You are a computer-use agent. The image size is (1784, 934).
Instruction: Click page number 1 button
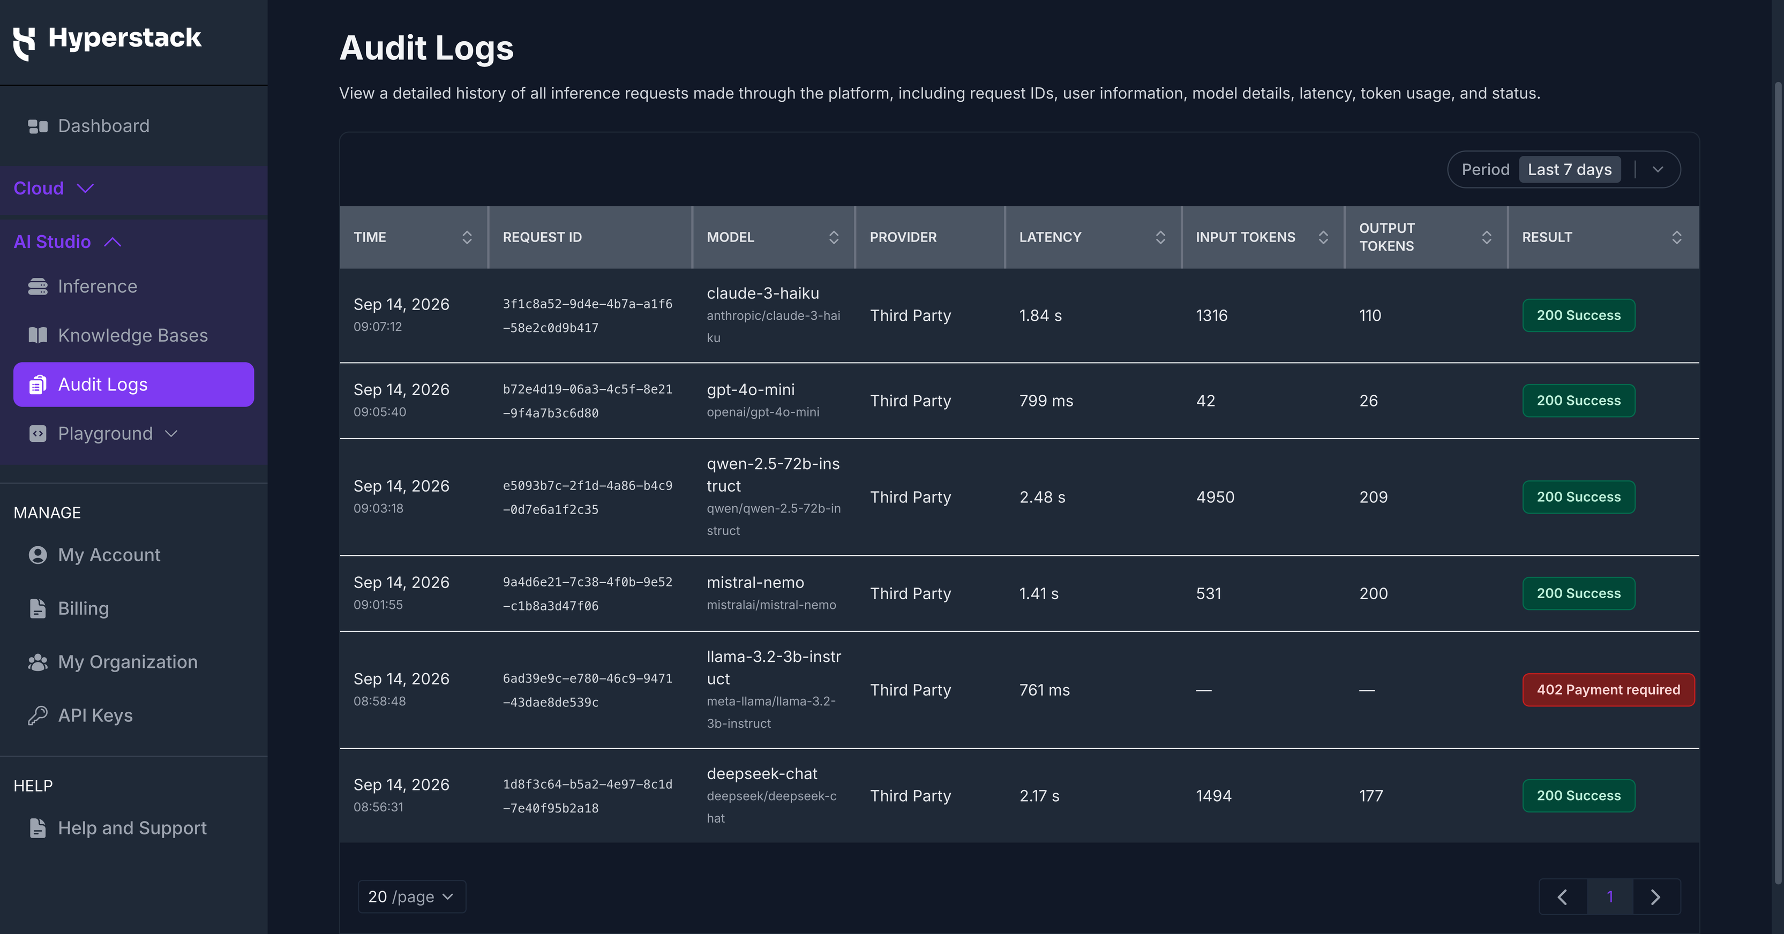click(x=1610, y=897)
